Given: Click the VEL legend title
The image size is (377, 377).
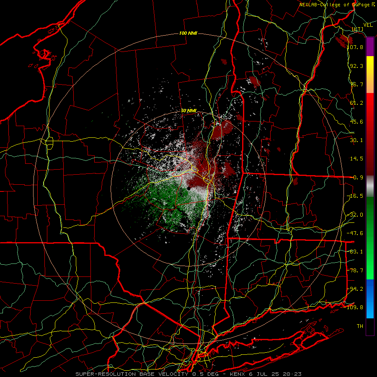Looking at the screenshot, I should click(368, 25).
